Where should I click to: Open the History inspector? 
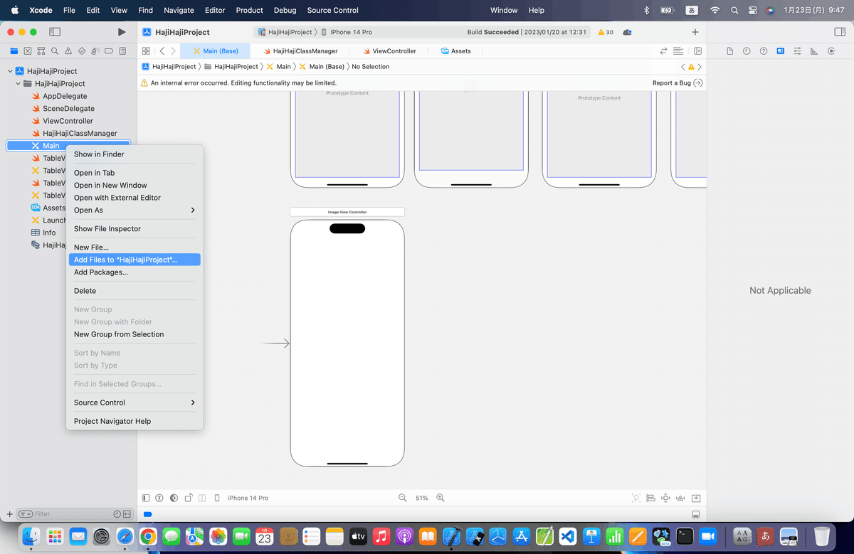coord(747,51)
